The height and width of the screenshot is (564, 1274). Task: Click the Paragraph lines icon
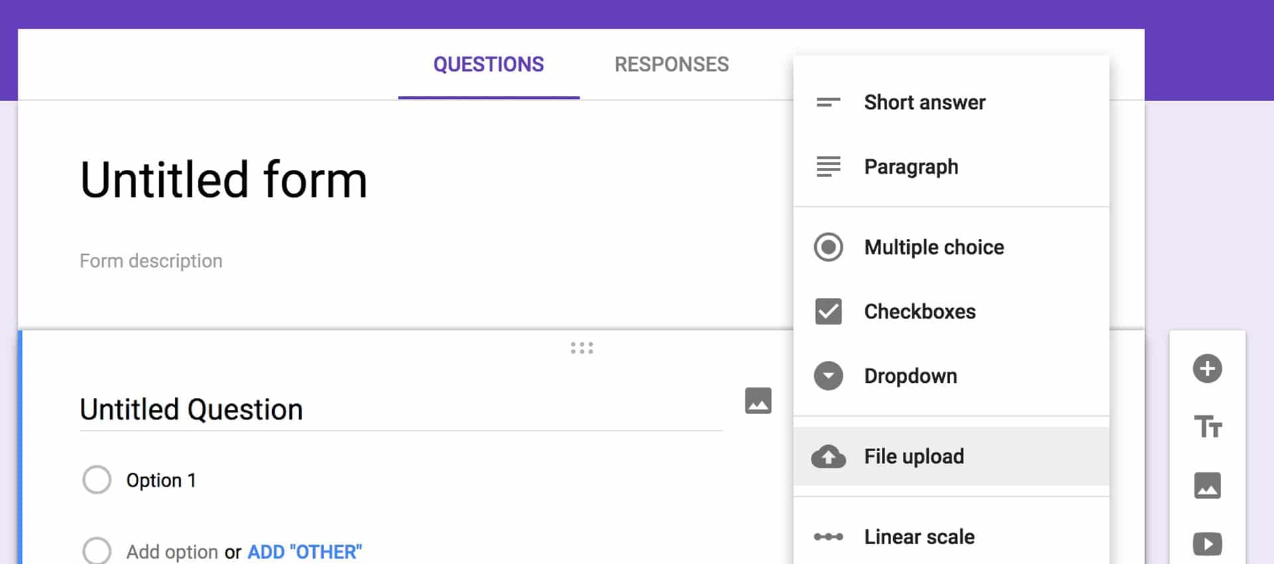(x=828, y=167)
